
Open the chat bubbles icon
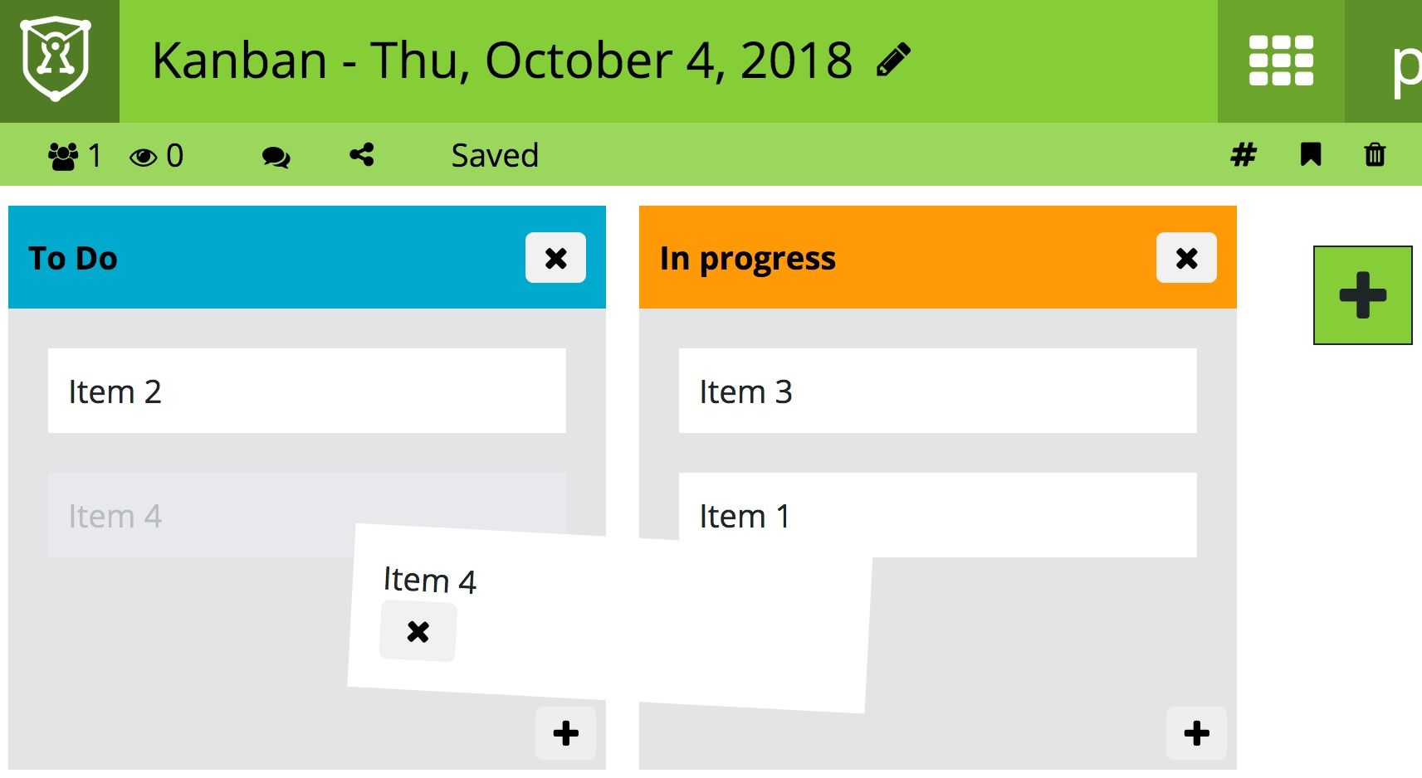(276, 157)
